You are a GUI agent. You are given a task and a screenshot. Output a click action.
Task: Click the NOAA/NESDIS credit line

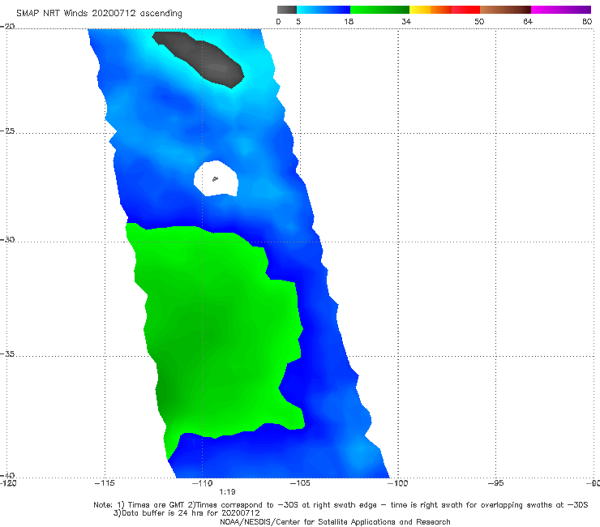335,521
